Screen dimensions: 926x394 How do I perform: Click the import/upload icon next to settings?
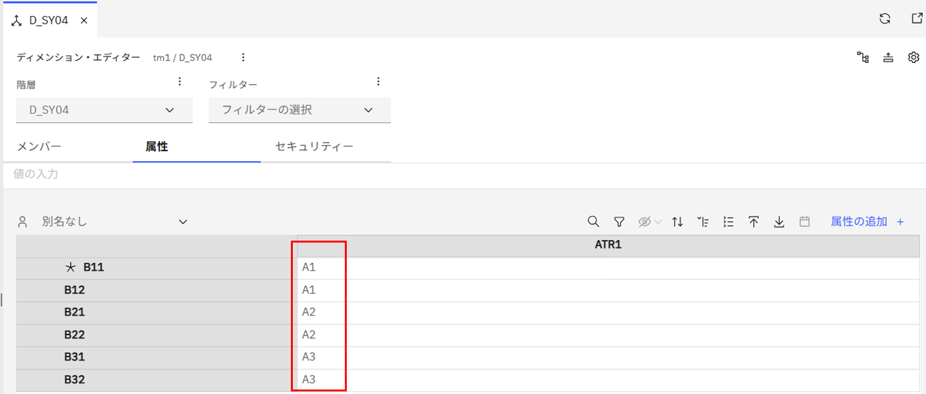coord(888,58)
